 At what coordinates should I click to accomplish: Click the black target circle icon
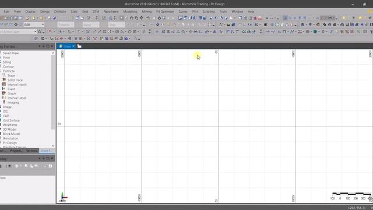16,24
